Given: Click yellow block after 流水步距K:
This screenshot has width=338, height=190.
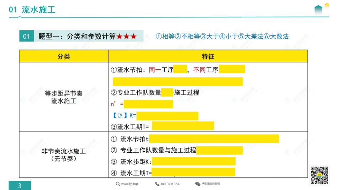Looking at the screenshot, I should click(x=194, y=161).
